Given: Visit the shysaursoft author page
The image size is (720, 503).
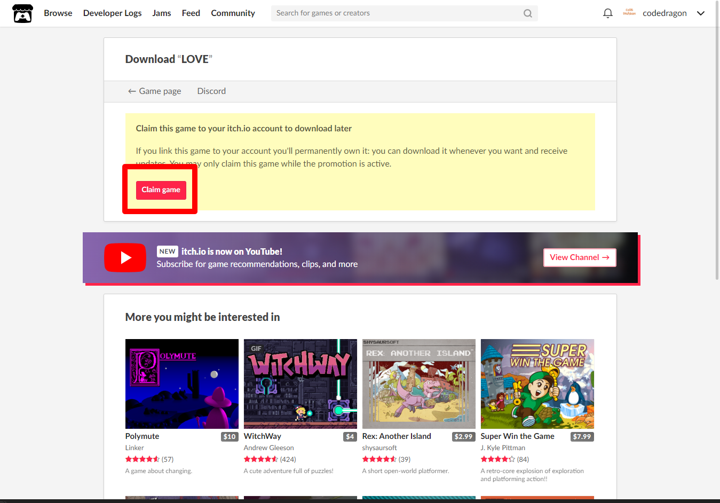Looking at the screenshot, I should point(379,448).
